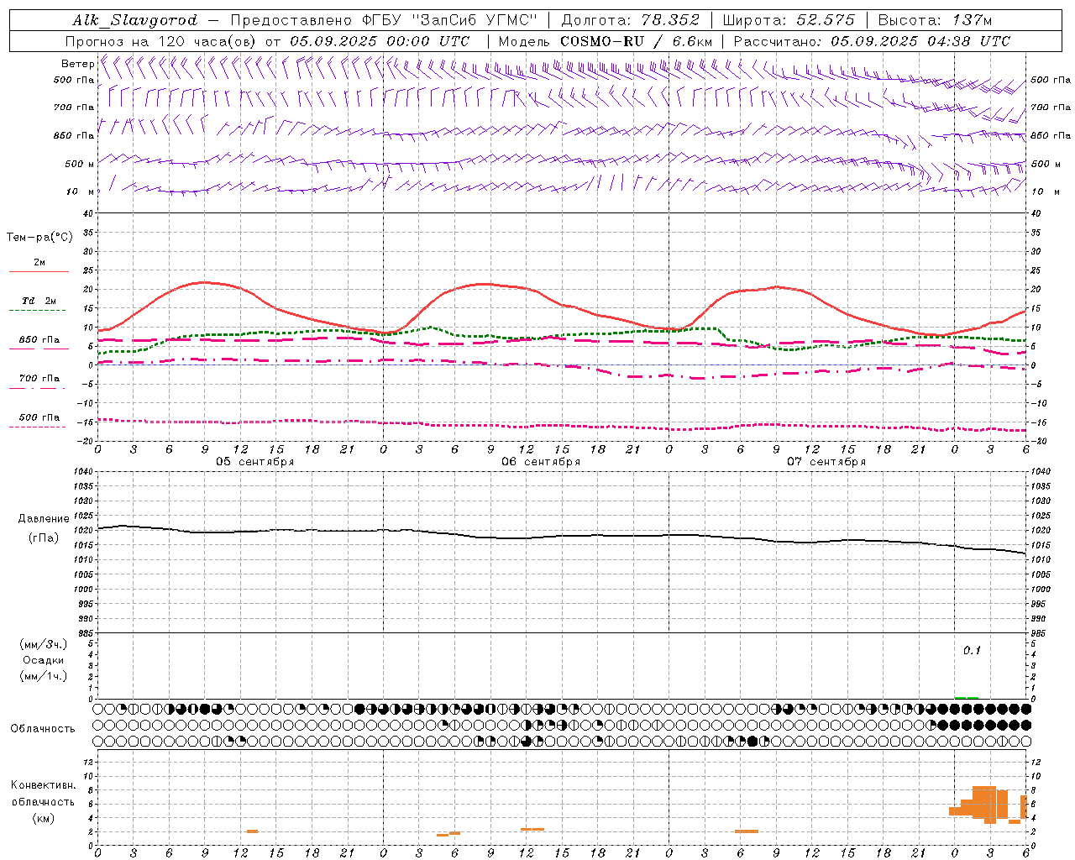Click the '(гПа)' unit under Давление
Image resolution: width=1075 pixels, height=860 pixels.
pos(44,537)
